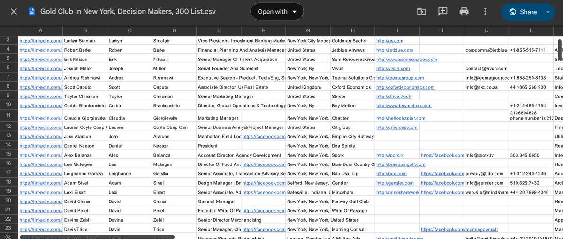Open the 'Open with' dropdown
This screenshot has width=563, height=239.
pos(277,12)
